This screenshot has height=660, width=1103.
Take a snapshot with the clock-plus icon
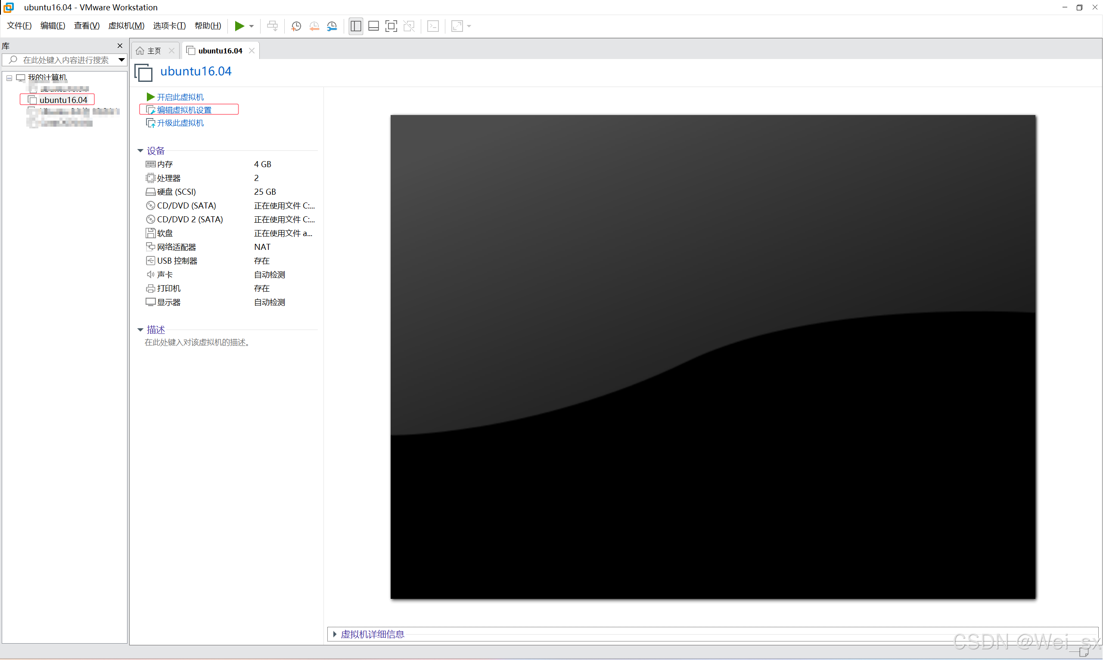pos(296,26)
